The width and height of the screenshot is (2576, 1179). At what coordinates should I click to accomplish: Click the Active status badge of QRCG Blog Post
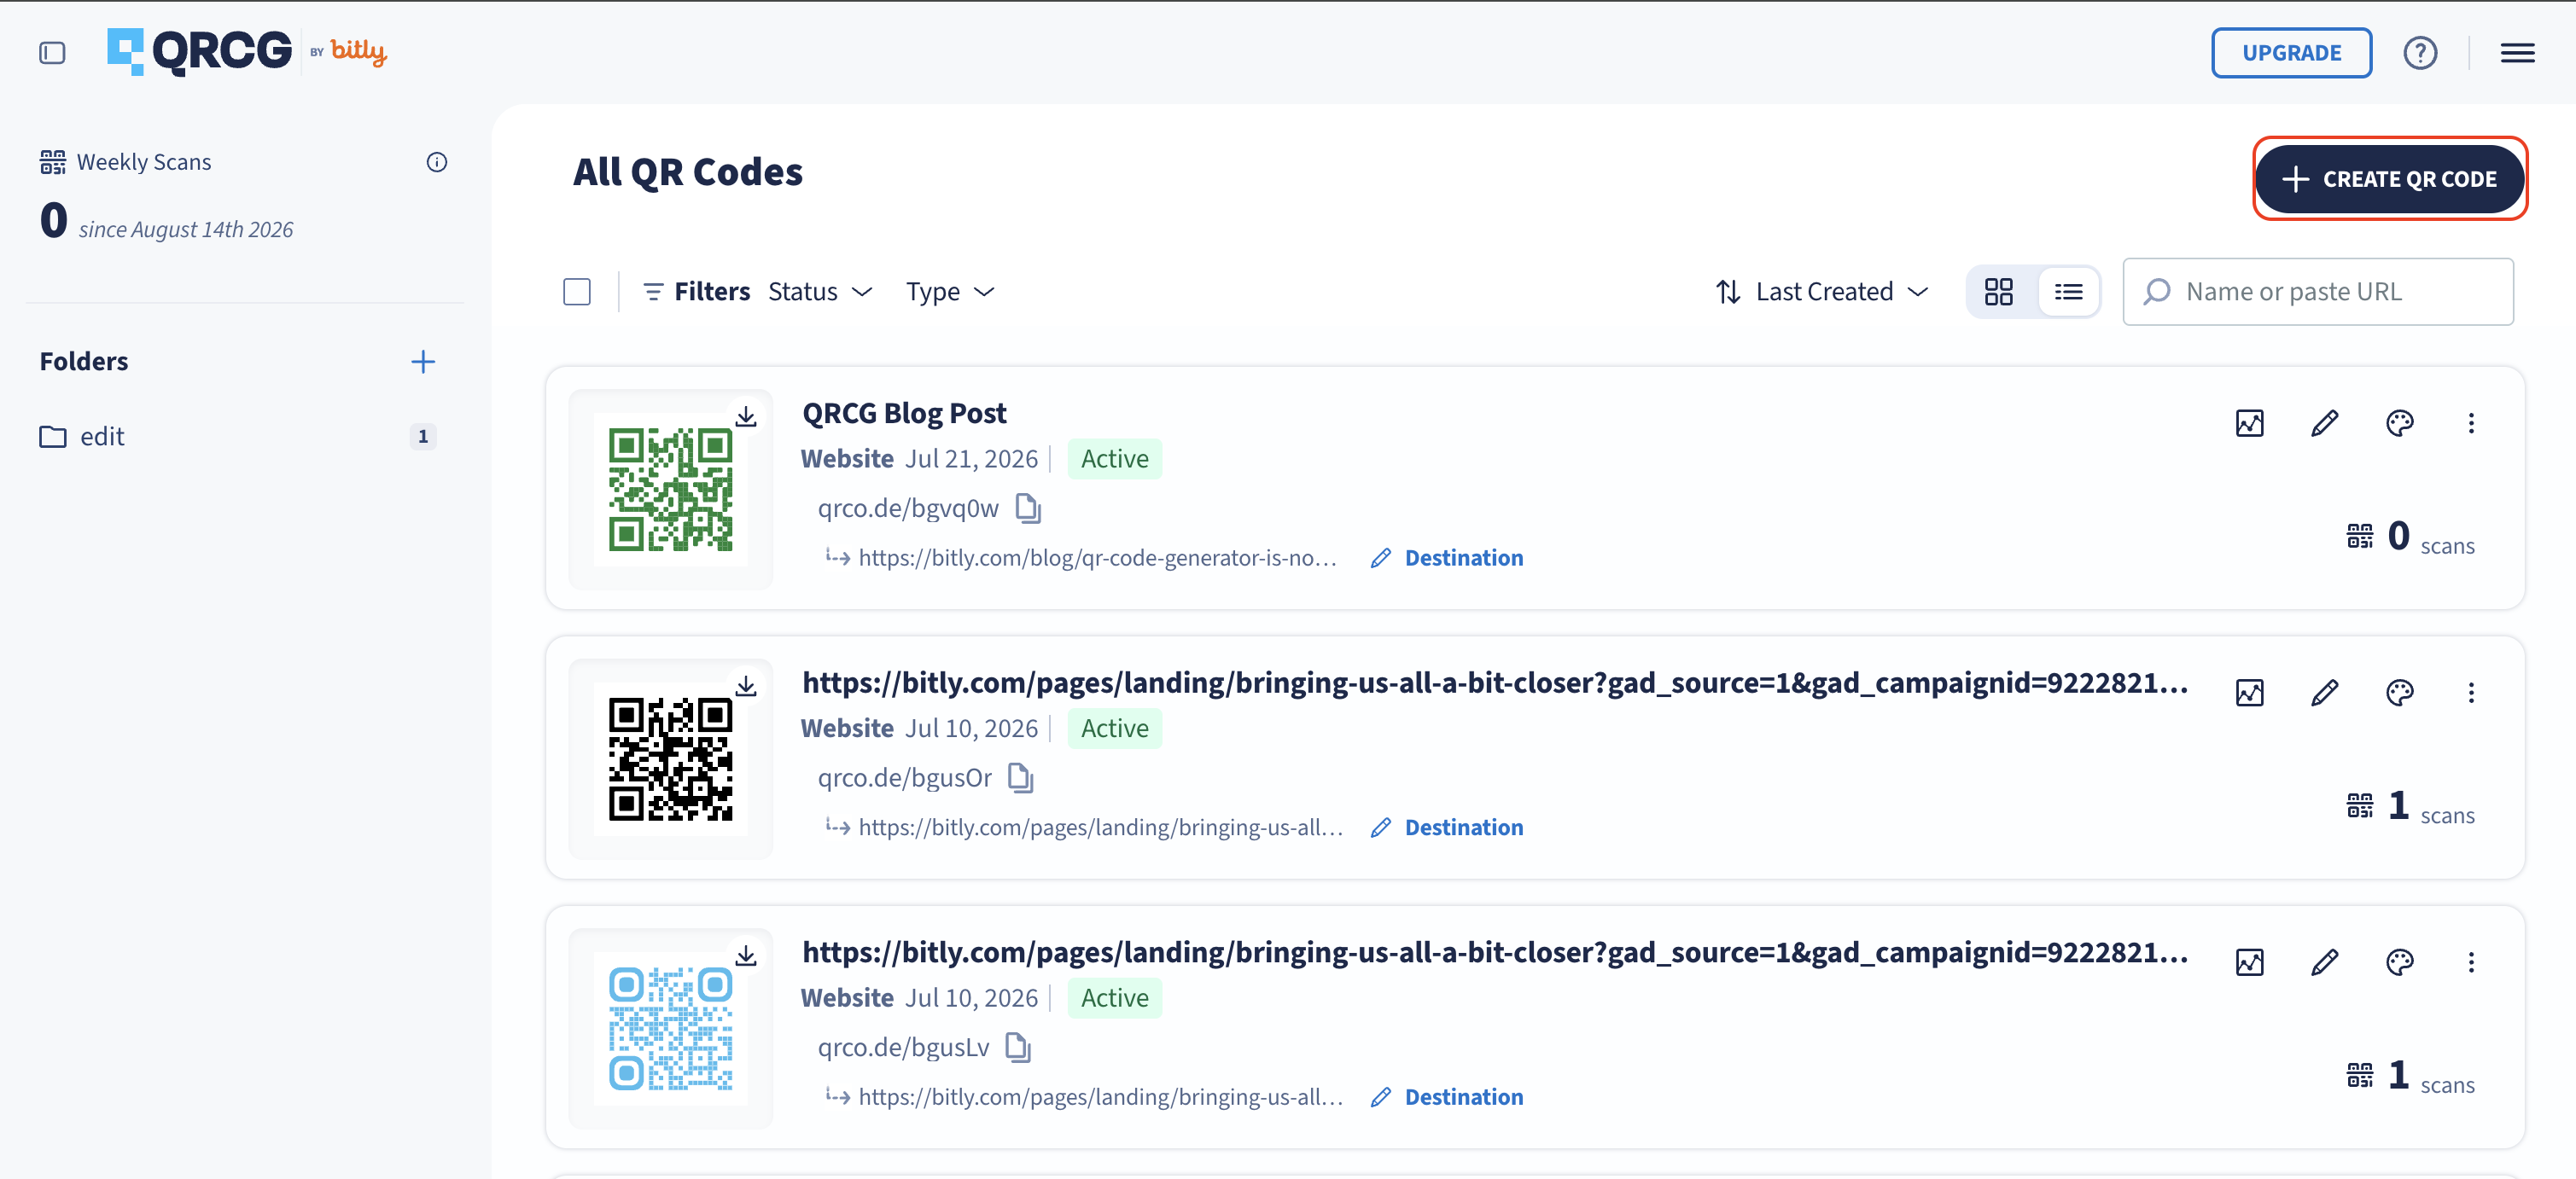pyautogui.click(x=1114, y=459)
